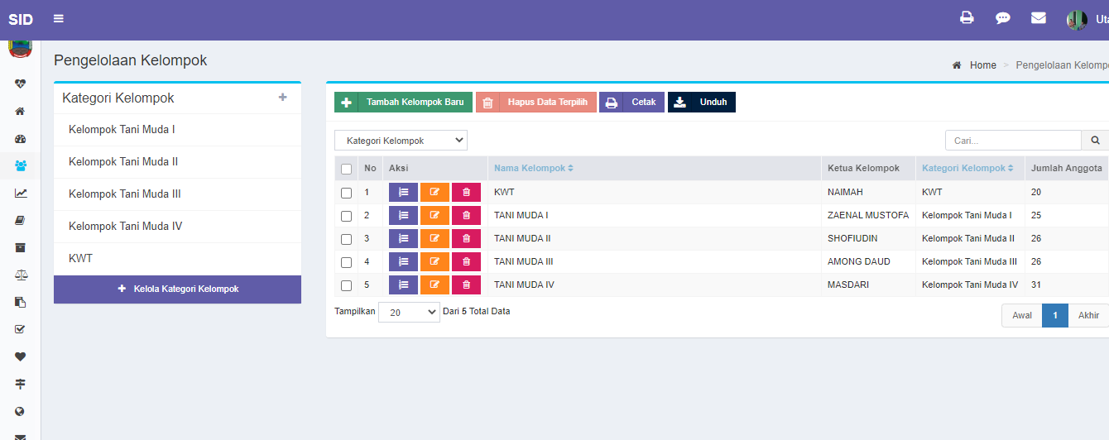Open the printer icon in top bar
1109x440 pixels.
[967, 17]
